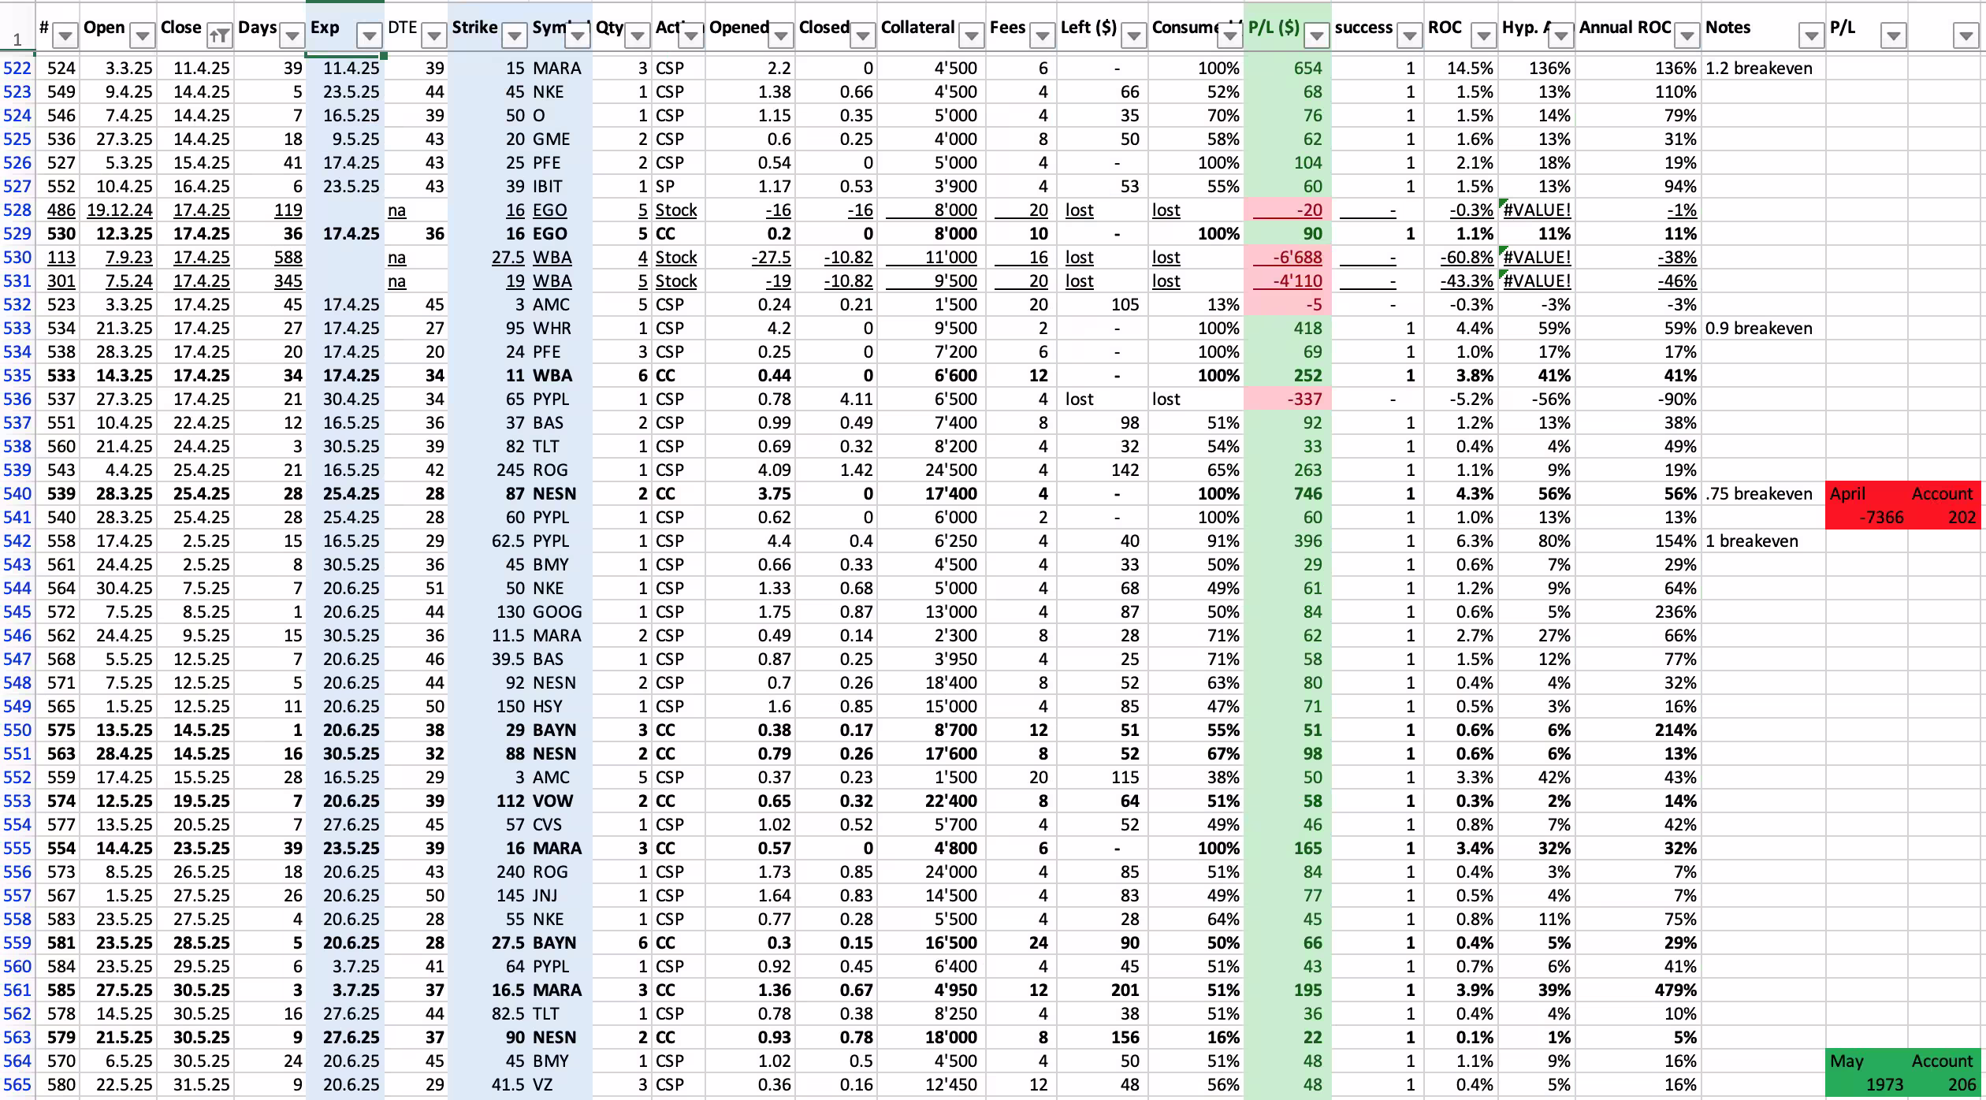
Task: Click collateral value 24'500
Action: (932, 470)
